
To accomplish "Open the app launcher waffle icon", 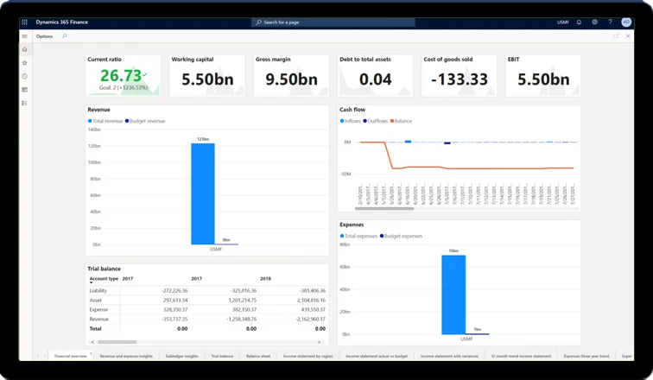I will pyautogui.click(x=25, y=22).
